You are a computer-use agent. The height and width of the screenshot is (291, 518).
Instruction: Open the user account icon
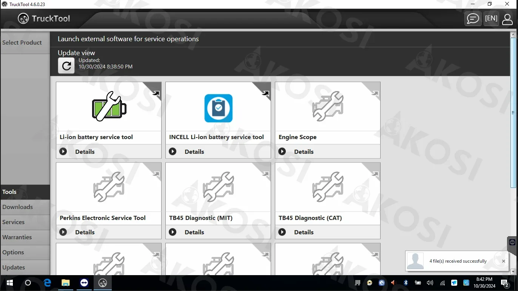tap(507, 19)
